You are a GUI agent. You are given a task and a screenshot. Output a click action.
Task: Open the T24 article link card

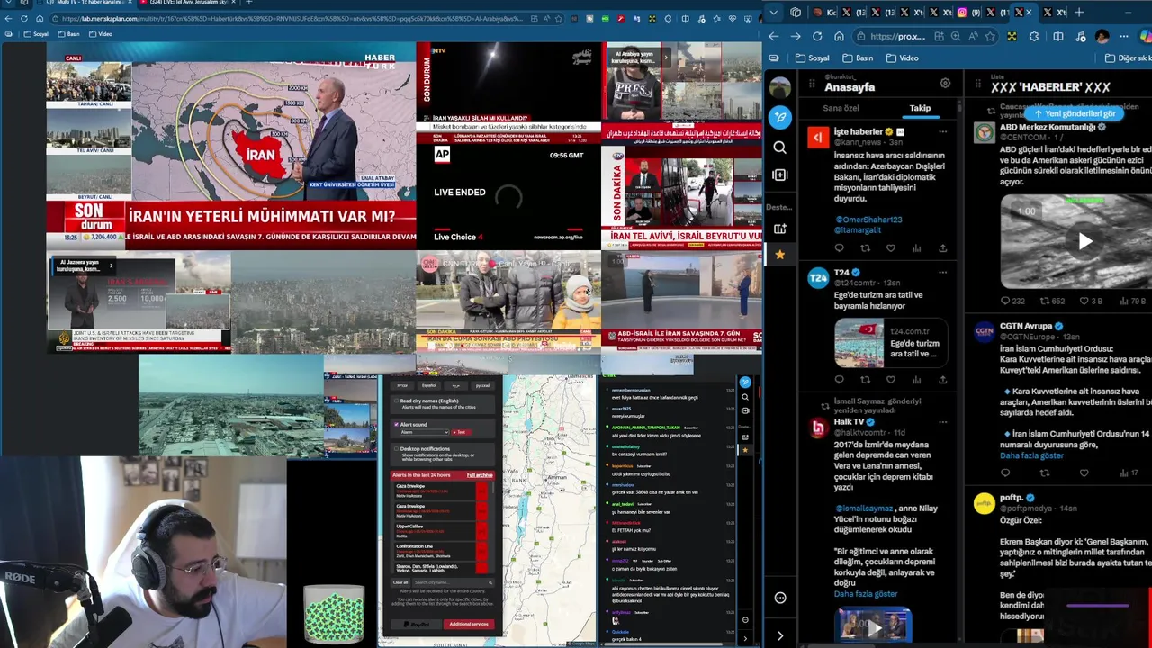click(890, 343)
